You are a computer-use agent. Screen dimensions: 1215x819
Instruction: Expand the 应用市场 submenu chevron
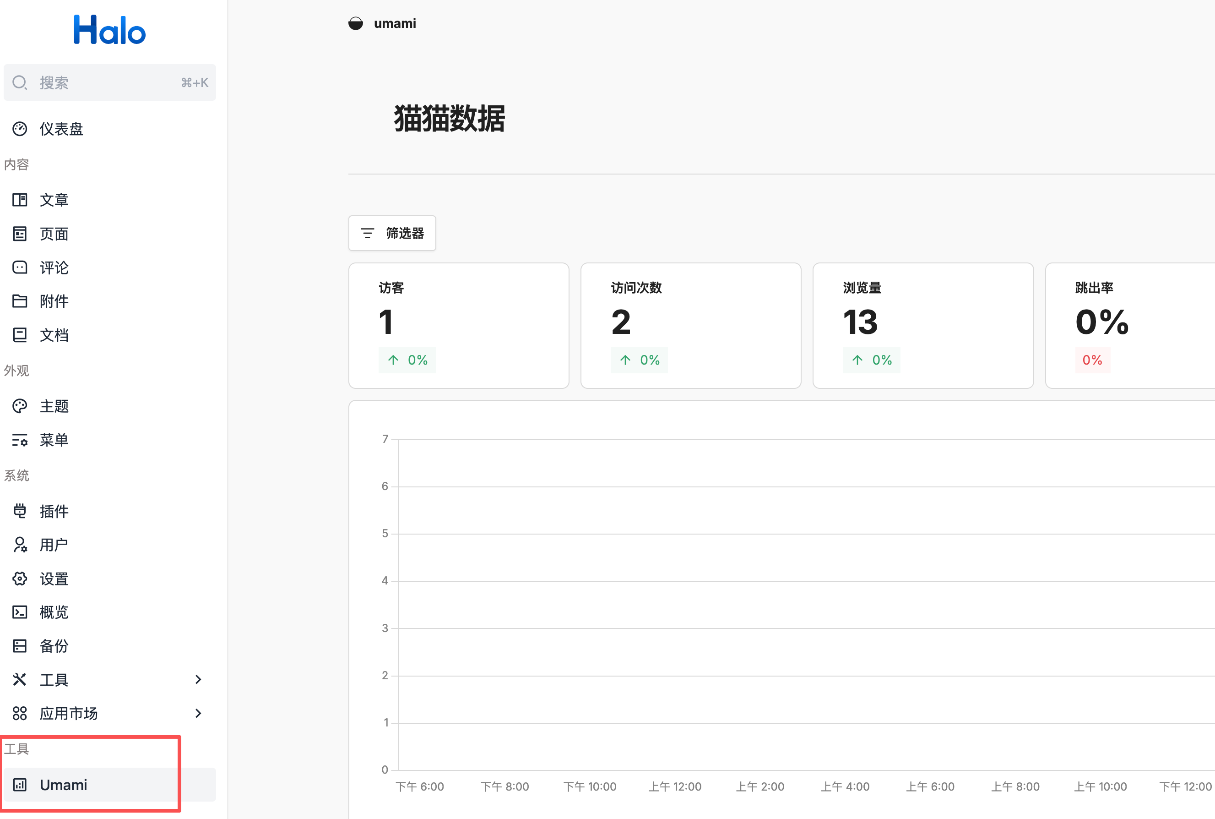pyautogui.click(x=198, y=713)
